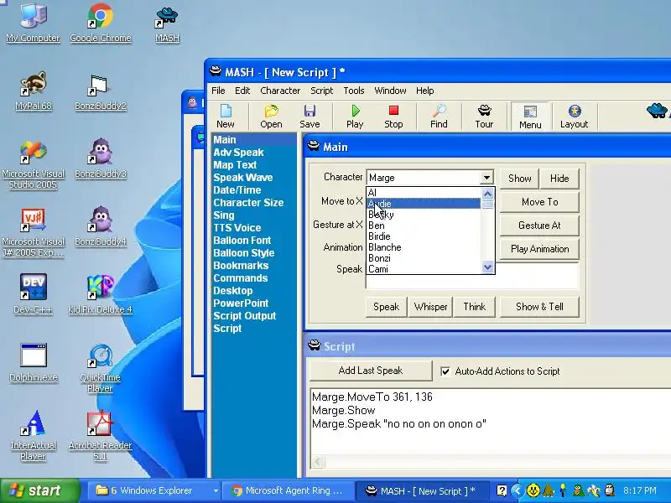The width and height of the screenshot is (671, 503).
Task: Click the Gesture At button
Action: pyautogui.click(x=539, y=226)
